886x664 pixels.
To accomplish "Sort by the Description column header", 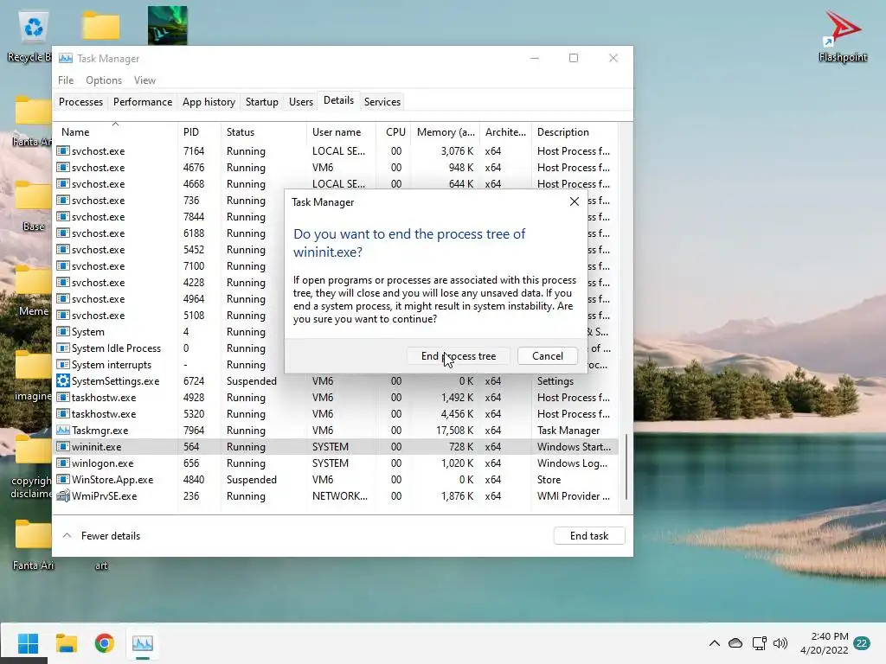I will (x=575, y=131).
